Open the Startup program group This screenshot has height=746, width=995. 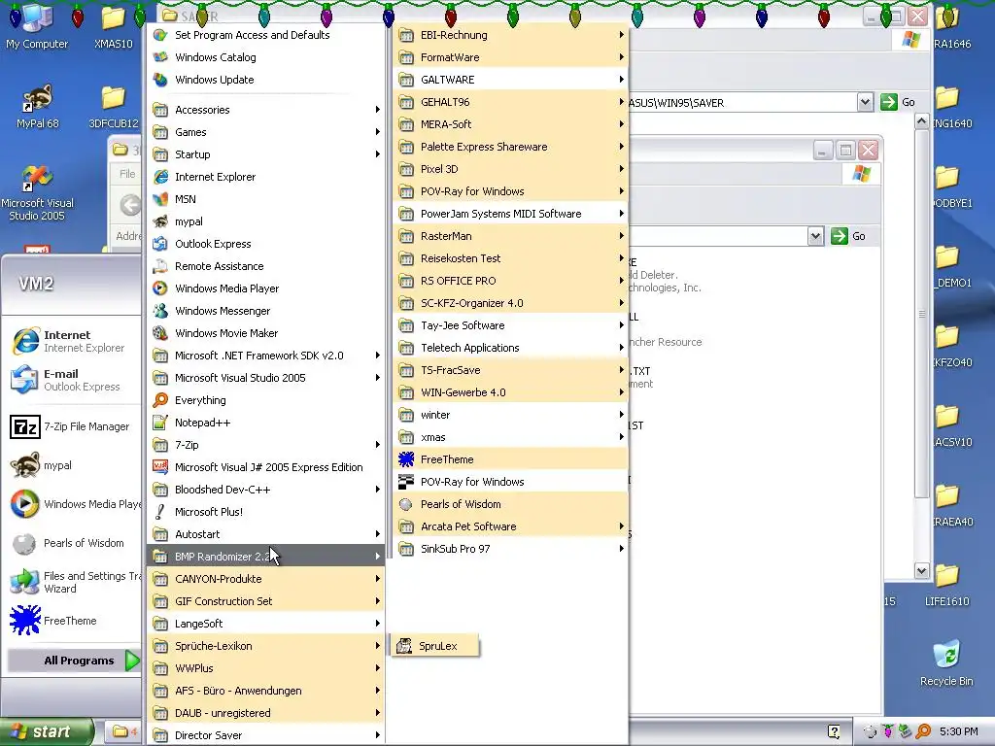click(x=266, y=154)
